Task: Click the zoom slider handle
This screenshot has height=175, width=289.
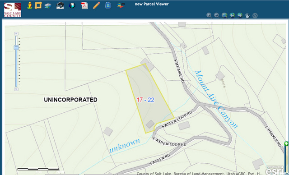Action: (16, 47)
